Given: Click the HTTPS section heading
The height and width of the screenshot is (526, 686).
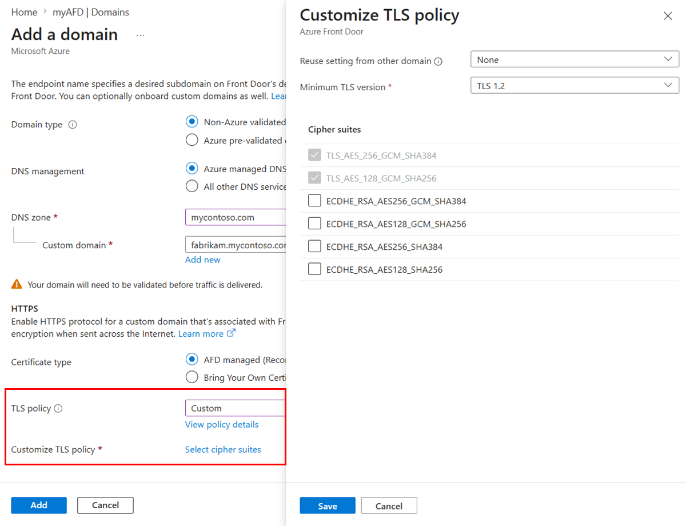Looking at the screenshot, I should pyautogui.click(x=25, y=309).
